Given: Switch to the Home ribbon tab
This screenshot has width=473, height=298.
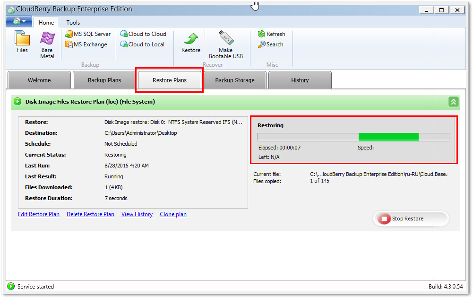Looking at the screenshot, I should click(x=46, y=22).
